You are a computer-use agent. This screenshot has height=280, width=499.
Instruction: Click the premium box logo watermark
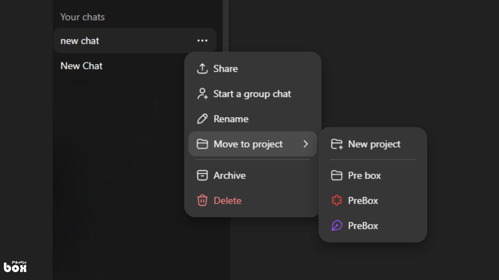coord(15,267)
